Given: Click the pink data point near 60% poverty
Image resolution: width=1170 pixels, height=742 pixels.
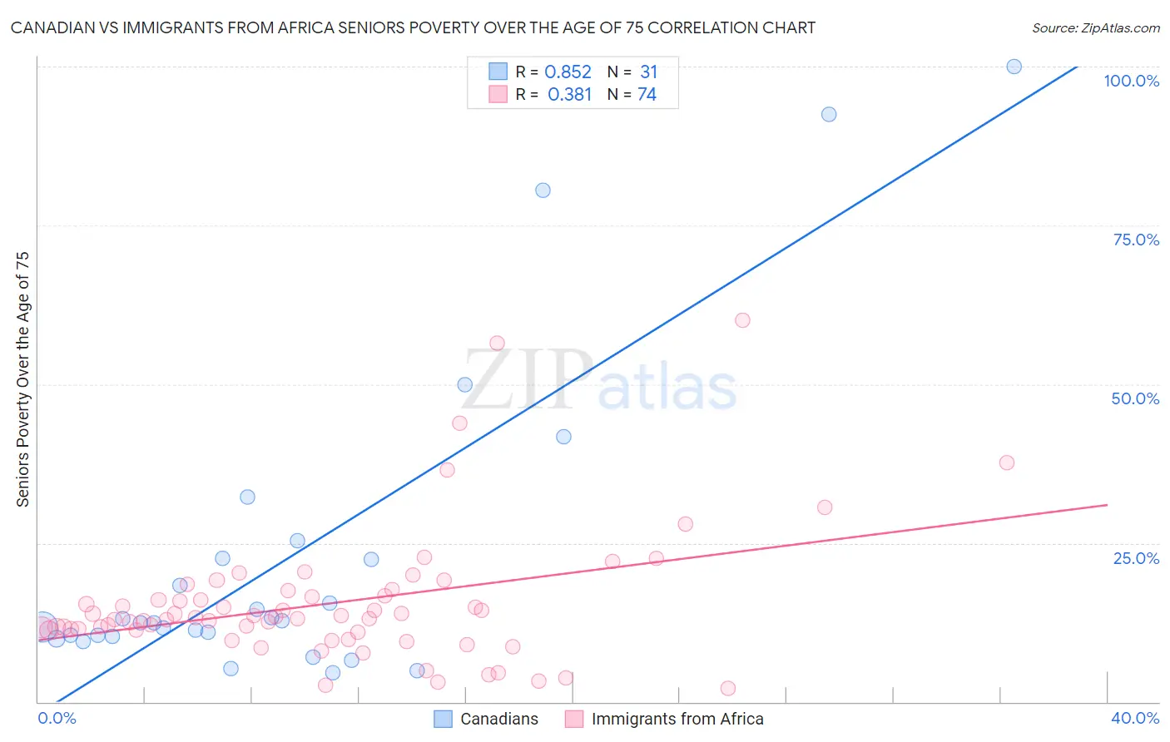Looking at the screenshot, I should [x=742, y=320].
